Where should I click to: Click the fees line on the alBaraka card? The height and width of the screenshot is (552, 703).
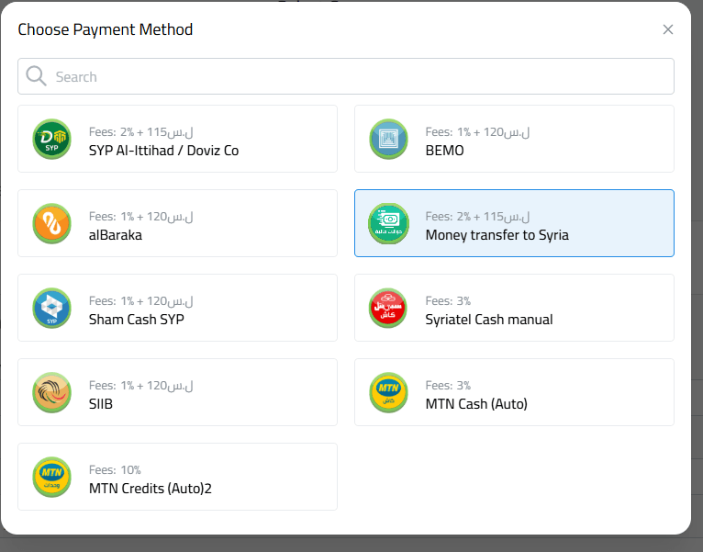(x=140, y=217)
